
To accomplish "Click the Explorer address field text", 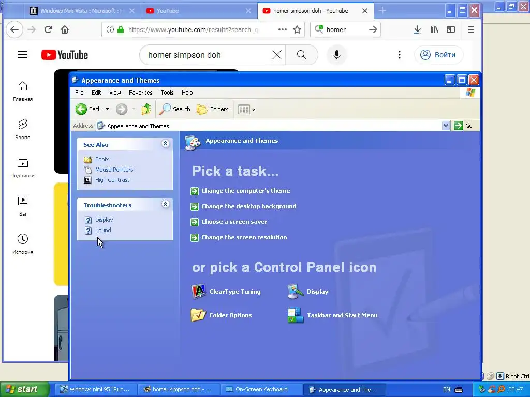I will 138,126.
